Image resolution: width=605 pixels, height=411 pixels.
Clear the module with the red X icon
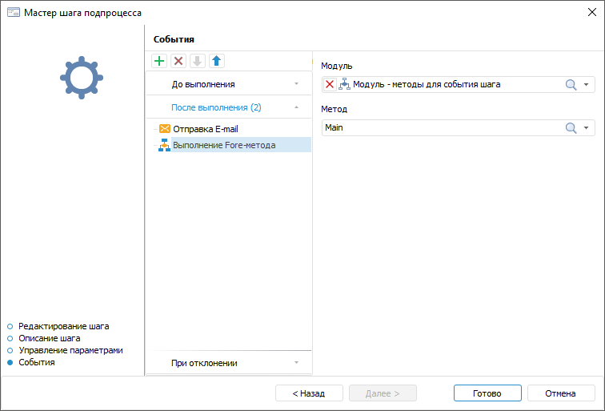pyautogui.click(x=330, y=84)
